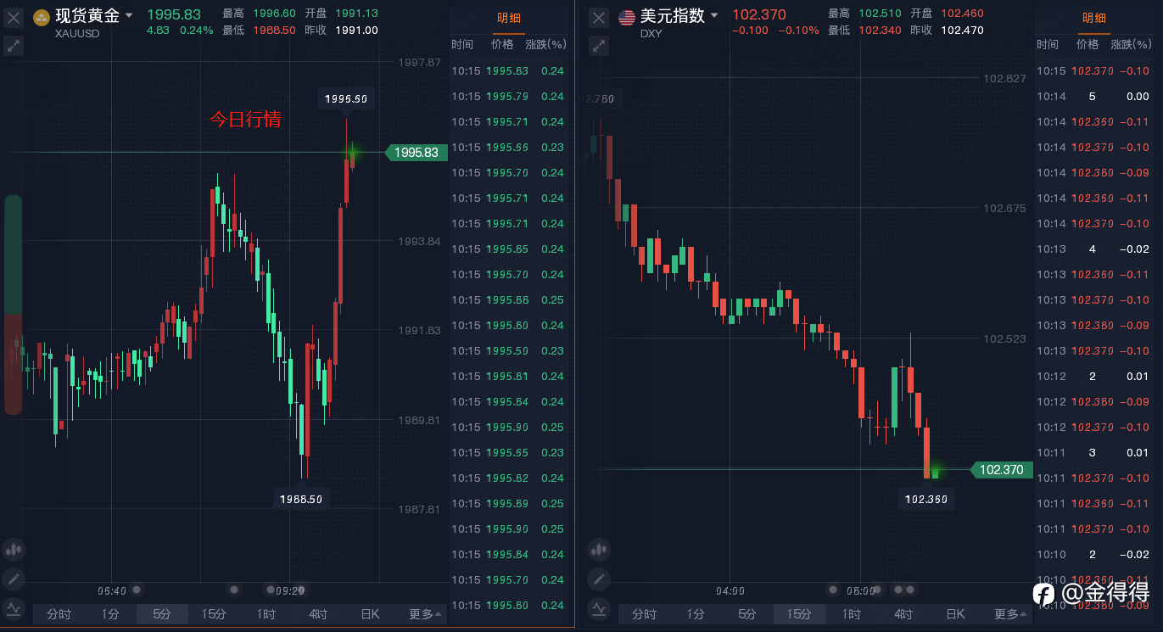The height and width of the screenshot is (632, 1163).
Task: Open the 现货黄金 symbol dropdown
Action: (x=128, y=16)
